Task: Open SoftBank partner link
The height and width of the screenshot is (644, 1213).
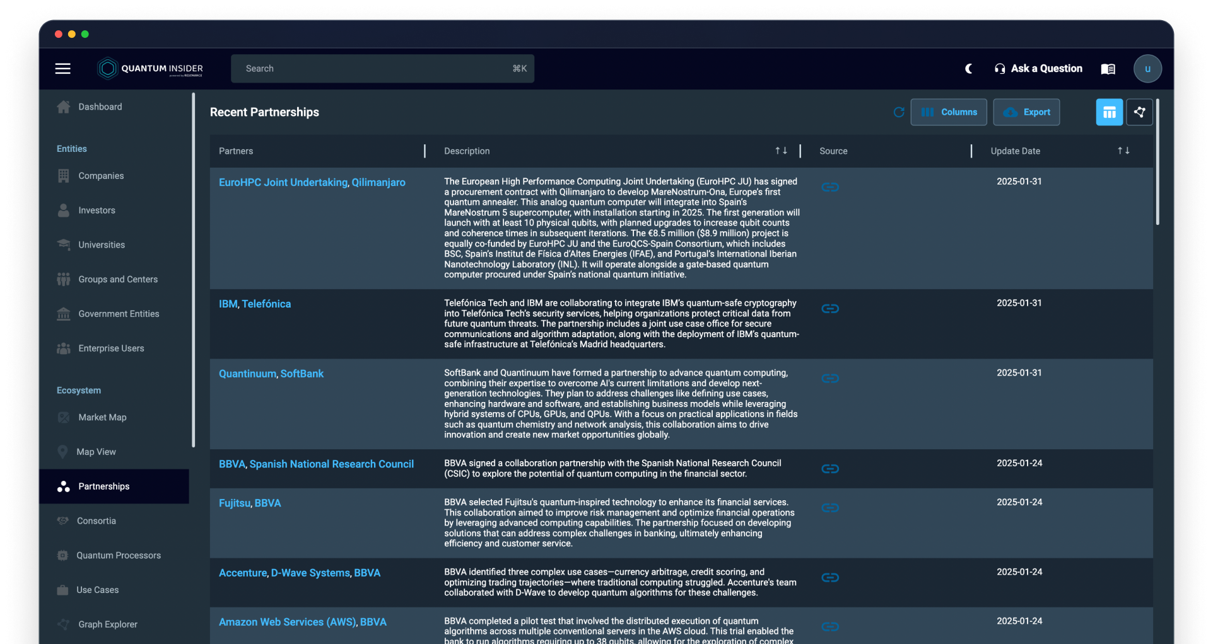Action: (x=302, y=374)
